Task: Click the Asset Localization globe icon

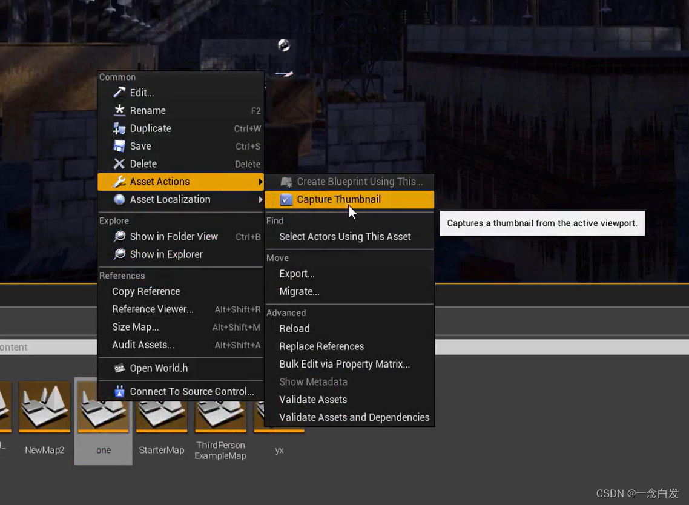Action: [x=119, y=199]
